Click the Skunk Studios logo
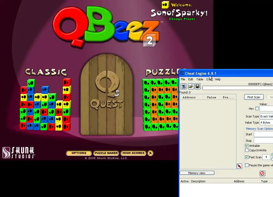 (19, 153)
